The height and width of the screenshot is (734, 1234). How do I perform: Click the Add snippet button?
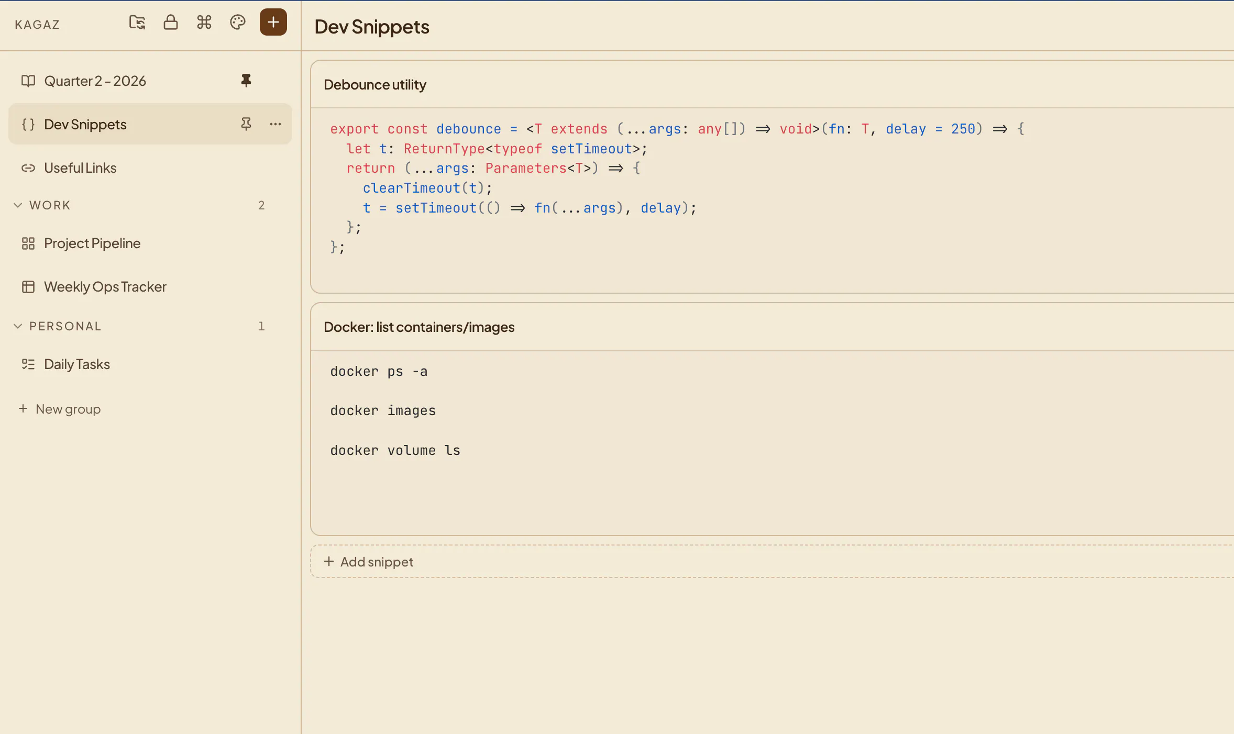772,562
